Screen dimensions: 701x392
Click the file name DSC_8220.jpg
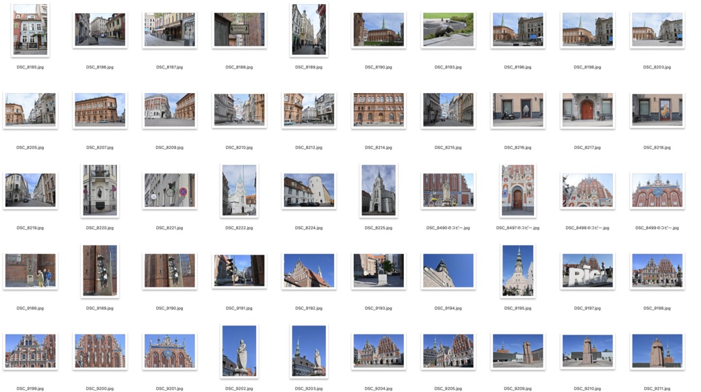click(100, 228)
